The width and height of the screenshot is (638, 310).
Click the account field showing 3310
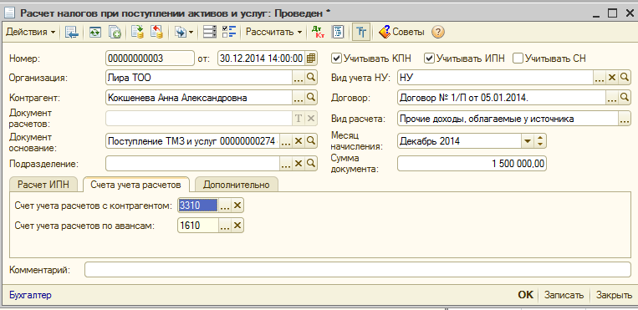click(x=197, y=206)
